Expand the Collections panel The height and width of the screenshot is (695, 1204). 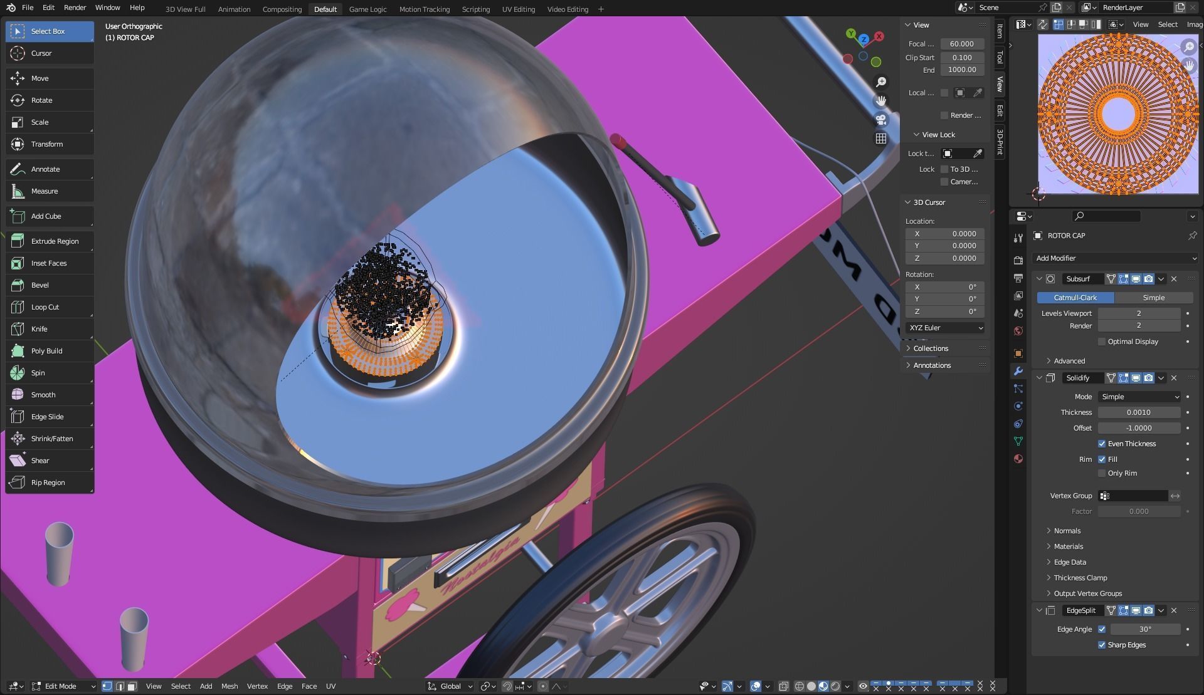coord(930,348)
